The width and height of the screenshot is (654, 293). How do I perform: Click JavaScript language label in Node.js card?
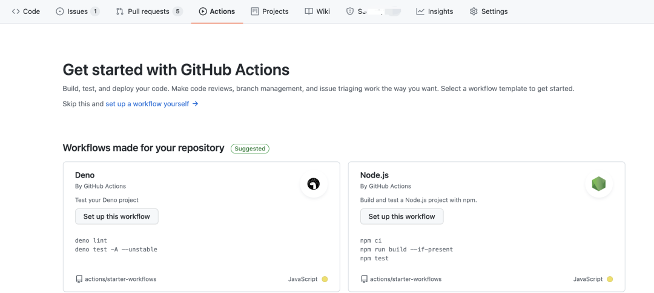tap(588, 279)
